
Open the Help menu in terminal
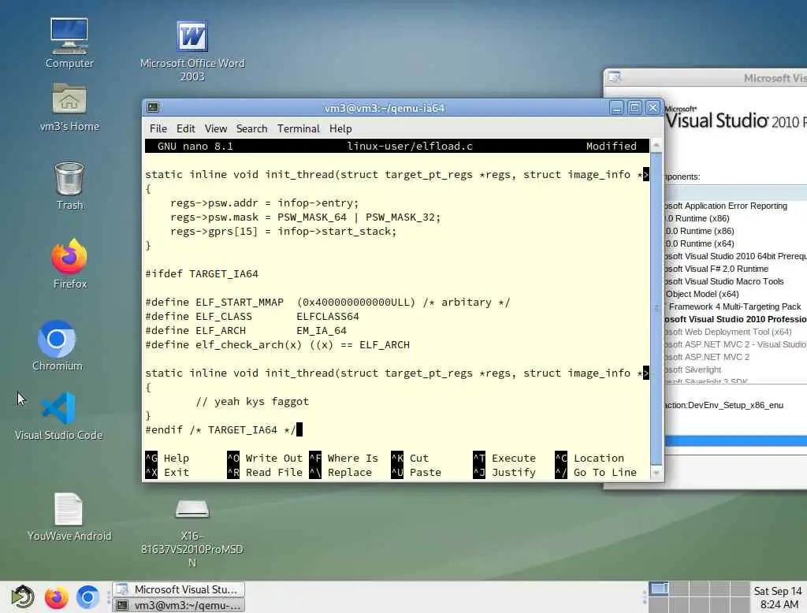click(x=340, y=128)
